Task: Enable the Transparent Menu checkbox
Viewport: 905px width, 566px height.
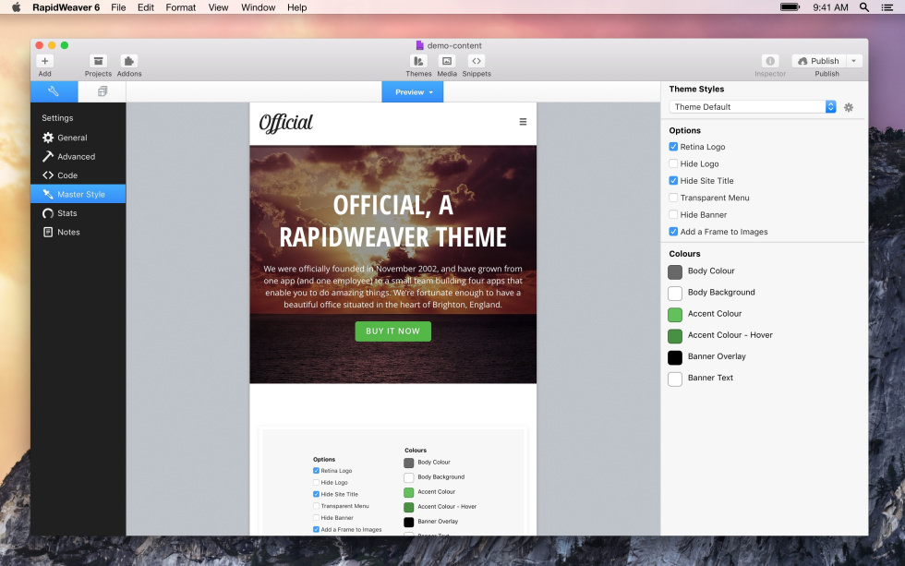Action: click(x=673, y=198)
